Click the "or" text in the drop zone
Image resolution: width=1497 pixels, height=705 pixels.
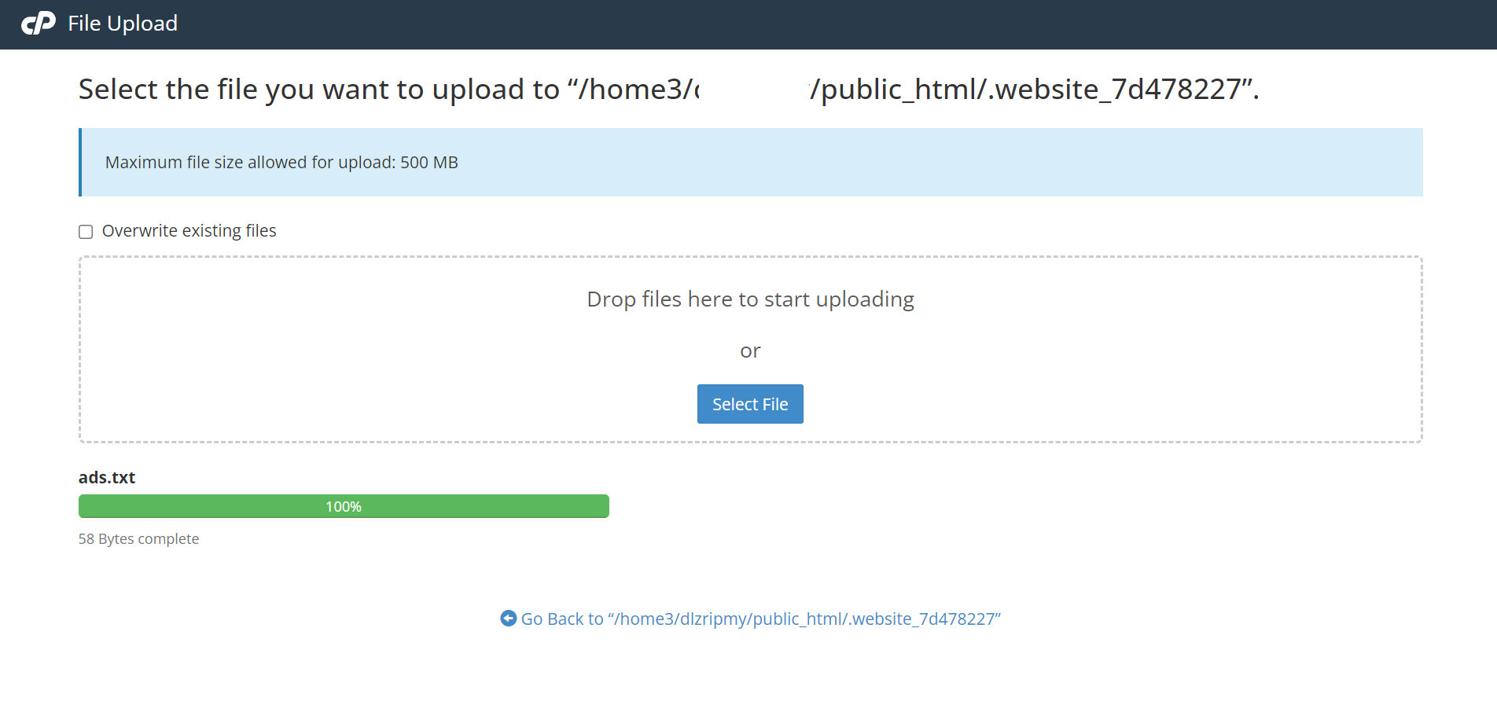pos(750,351)
